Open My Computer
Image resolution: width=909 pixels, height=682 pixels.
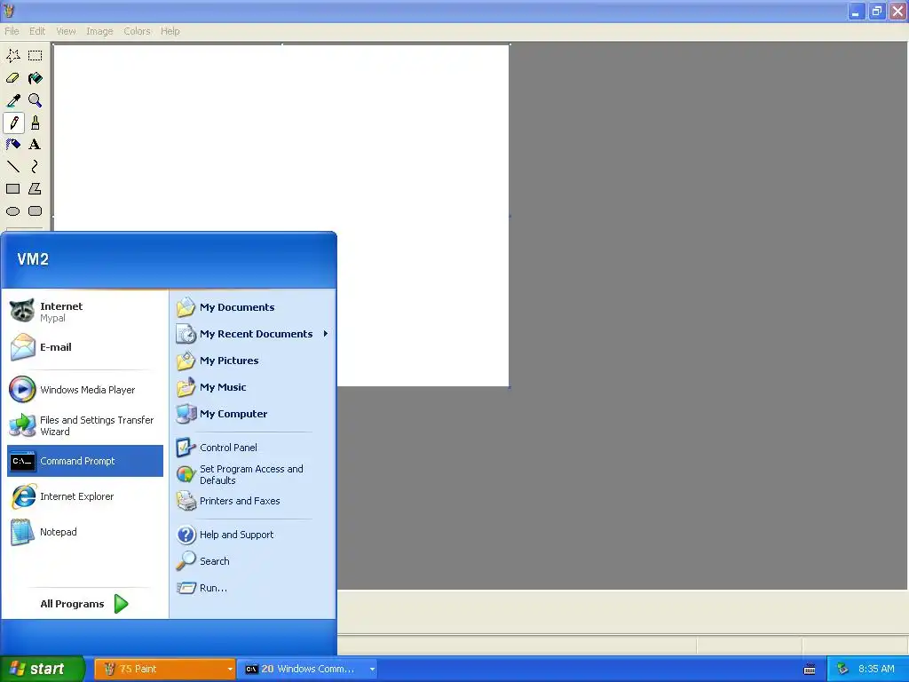pos(253,414)
